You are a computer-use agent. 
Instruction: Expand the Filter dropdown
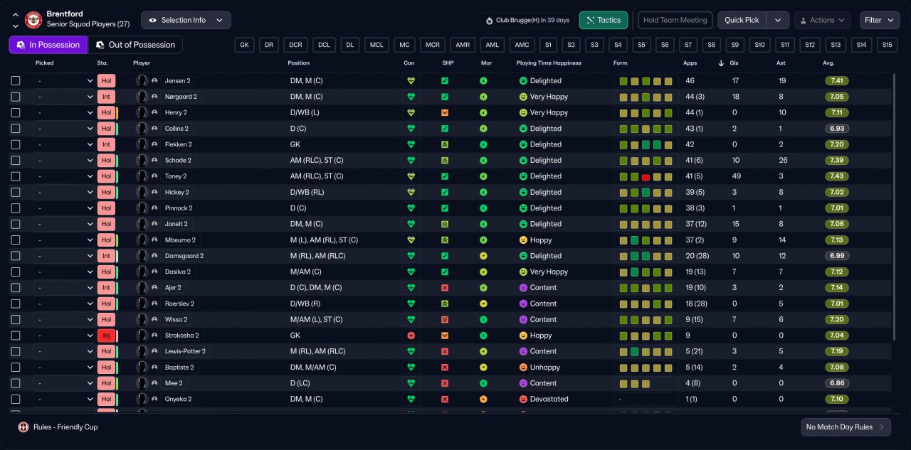[x=880, y=21]
